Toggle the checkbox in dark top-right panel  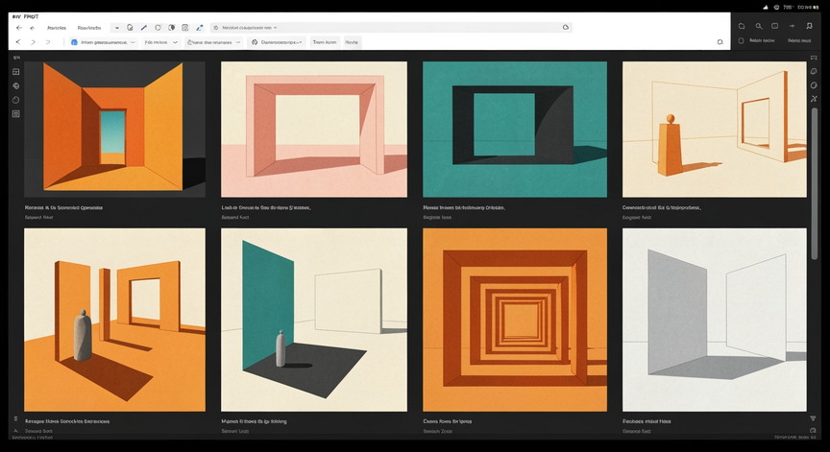tap(741, 40)
